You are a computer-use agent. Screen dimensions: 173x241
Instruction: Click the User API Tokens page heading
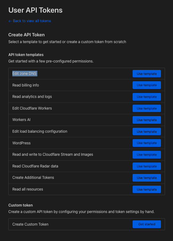[35, 10]
